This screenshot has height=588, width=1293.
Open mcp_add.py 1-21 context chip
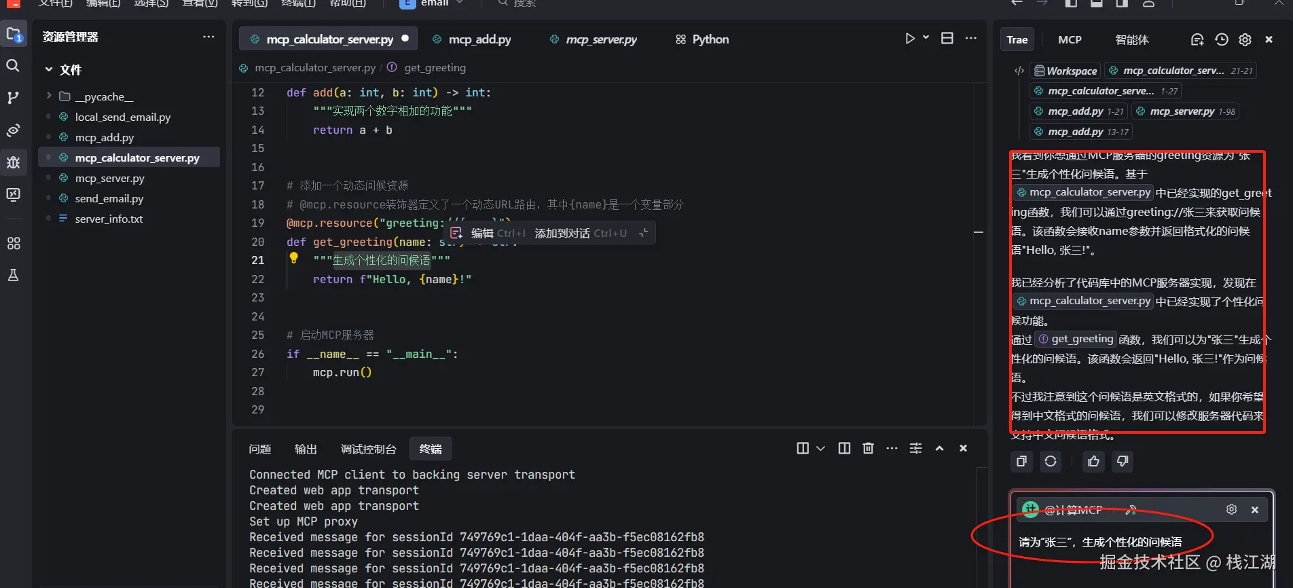click(x=1079, y=111)
